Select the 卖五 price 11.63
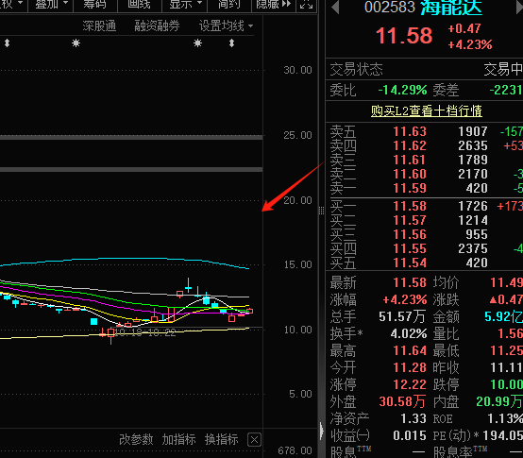The width and height of the screenshot is (523, 458). (410, 131)
